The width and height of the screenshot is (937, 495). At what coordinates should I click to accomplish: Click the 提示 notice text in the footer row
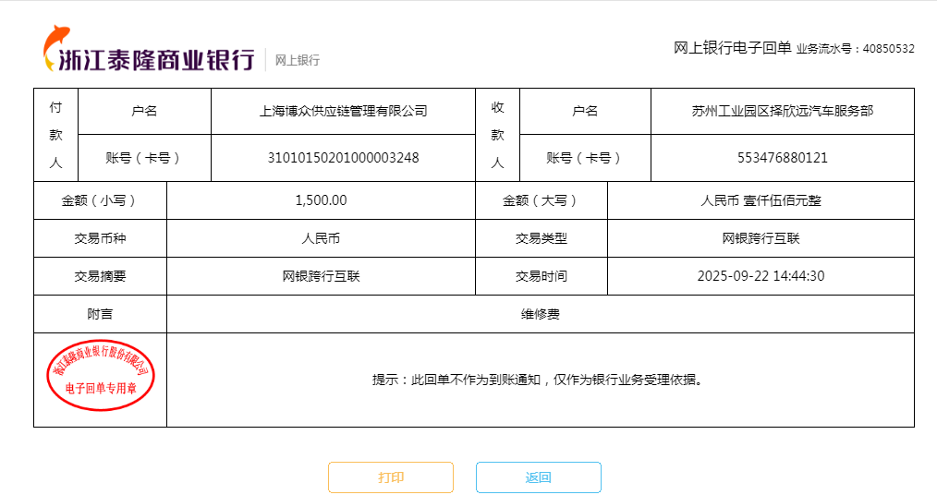click(536, 380)
